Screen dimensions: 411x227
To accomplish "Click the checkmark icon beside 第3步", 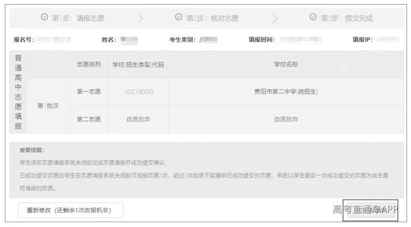I will click(313, 17).
